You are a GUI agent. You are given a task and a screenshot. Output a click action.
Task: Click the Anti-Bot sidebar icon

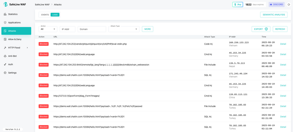pos(5,56)
